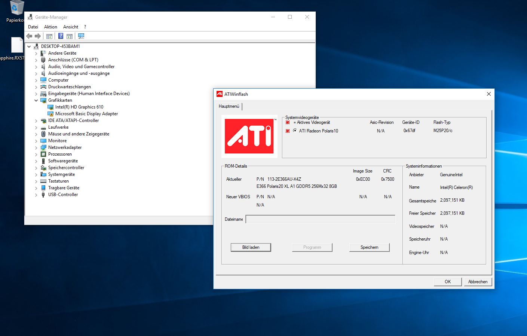The image size is (527, 336).
Task: Expand the Andere Geräte category
Action: point(36,53)
